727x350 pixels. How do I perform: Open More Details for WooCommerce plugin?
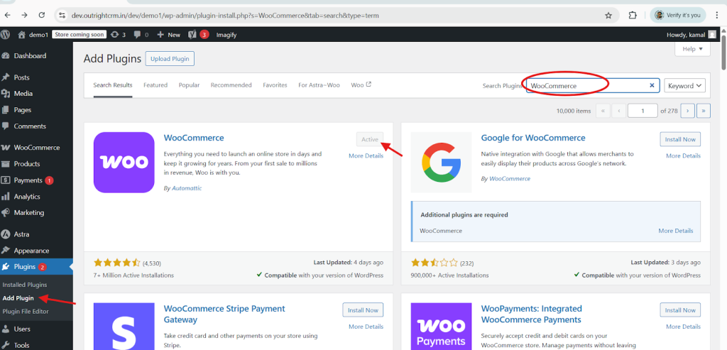tap(366, 155)
